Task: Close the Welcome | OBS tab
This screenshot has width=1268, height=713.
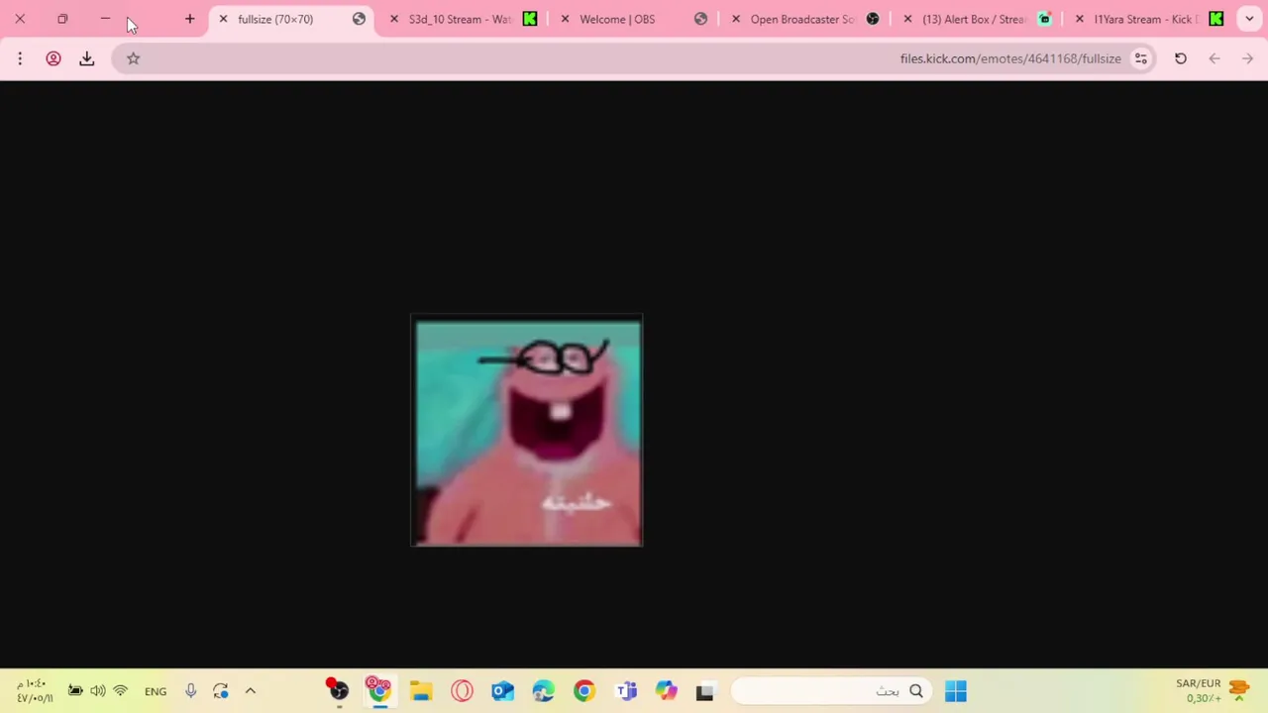Action: 566,19
